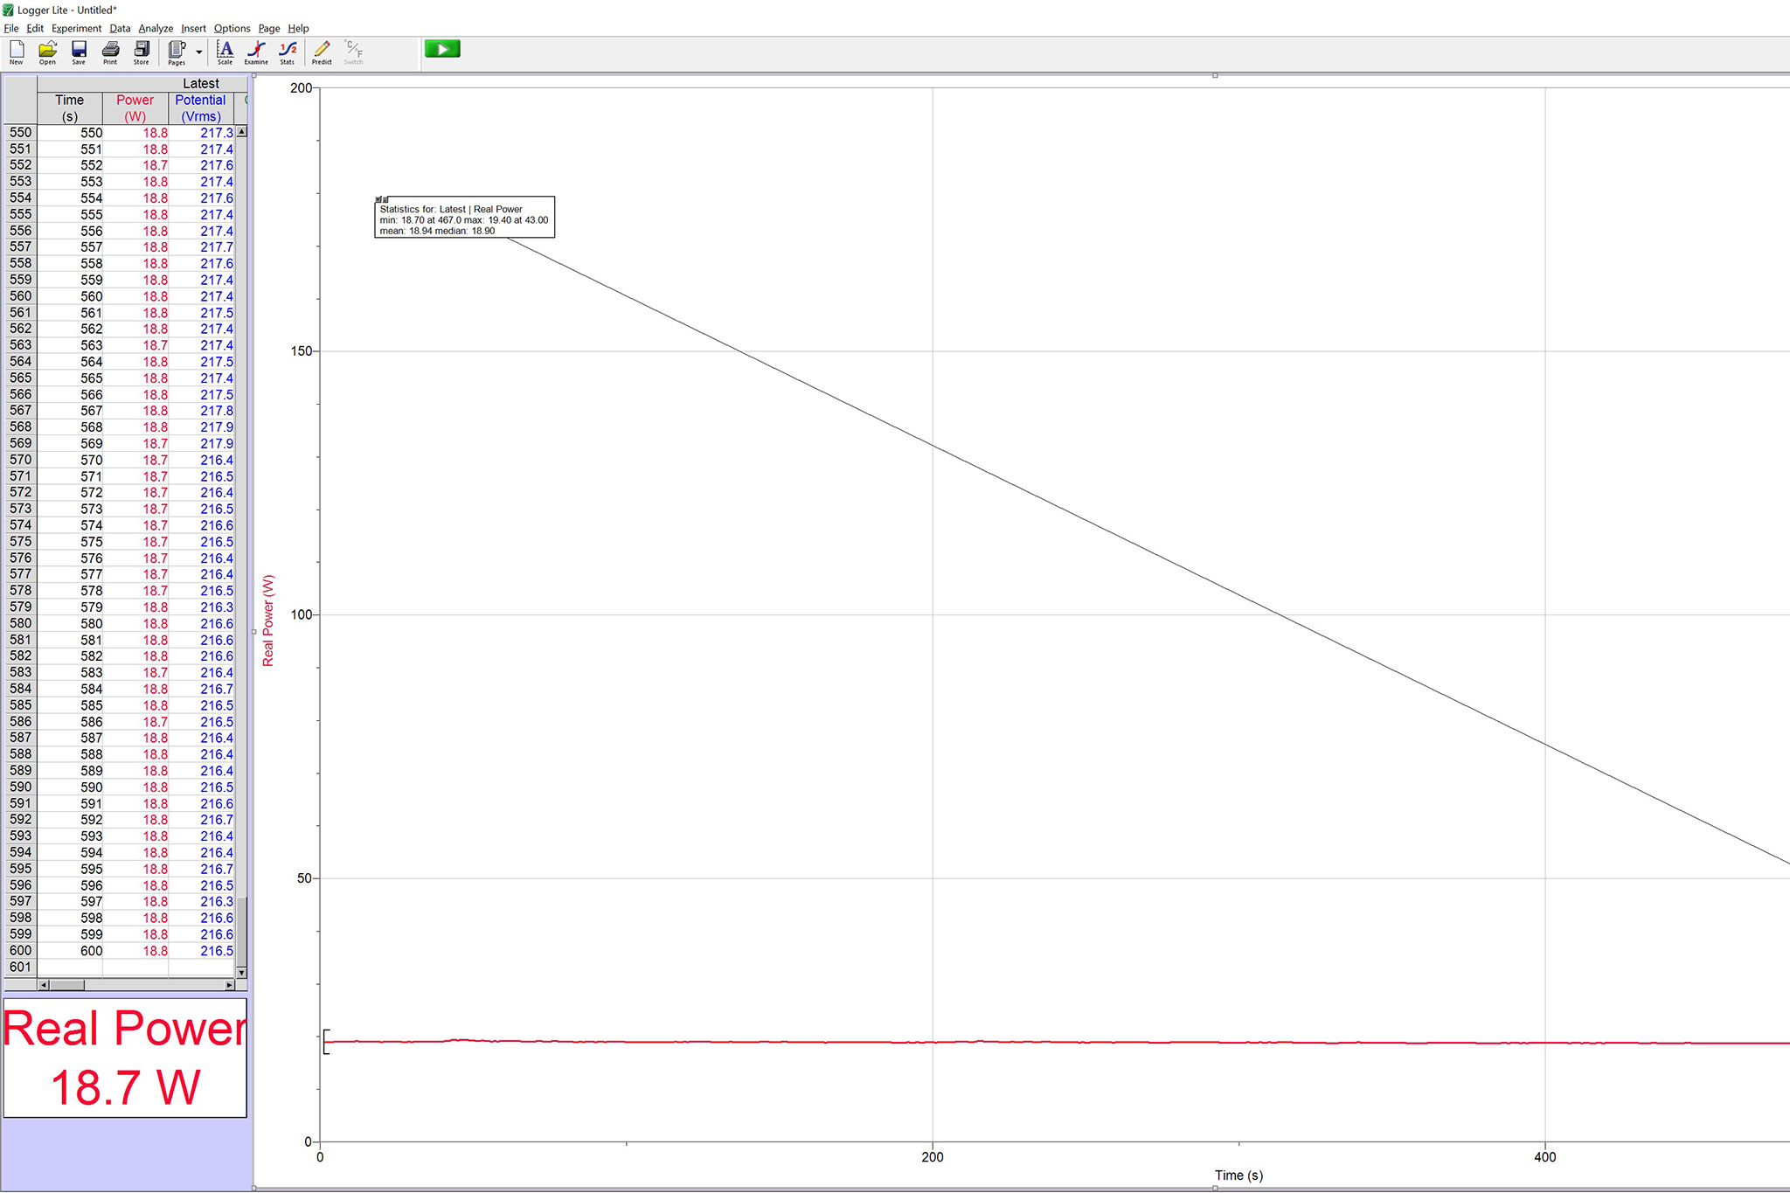This screenshot has height=1193, width=1790.
Task: Click the y-axis tick label 150
Action: click(x=301, y=351)
